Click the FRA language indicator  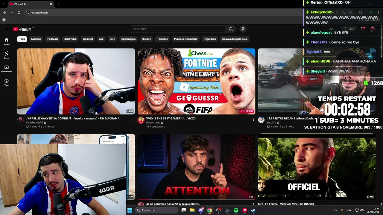click(x=349, y=211)
